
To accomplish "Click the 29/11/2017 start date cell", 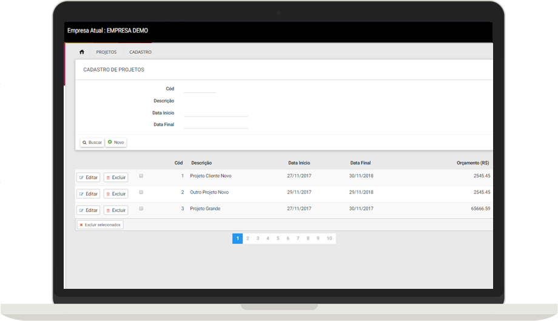I will 299,192.
